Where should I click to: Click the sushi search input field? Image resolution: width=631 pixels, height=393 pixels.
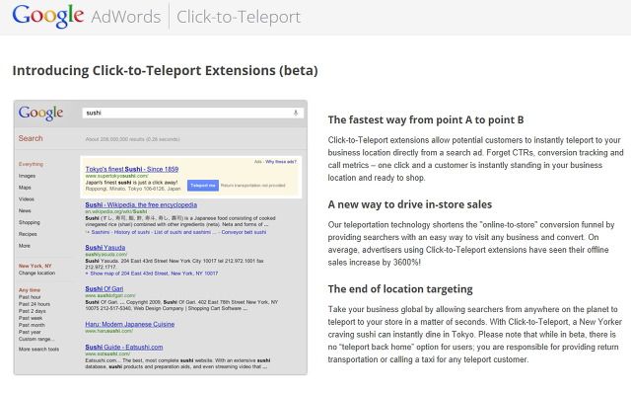tap(192, 113)
